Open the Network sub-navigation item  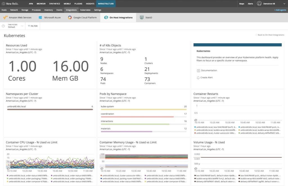pos(14,10)
